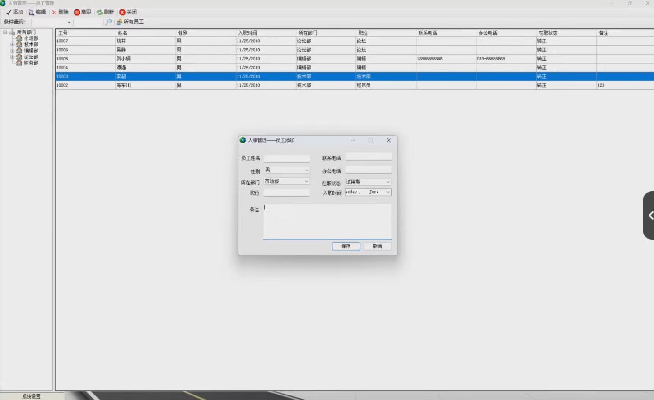654x400 pixels.
Task: Click into the 职位 input field
Action: point(287,193)
